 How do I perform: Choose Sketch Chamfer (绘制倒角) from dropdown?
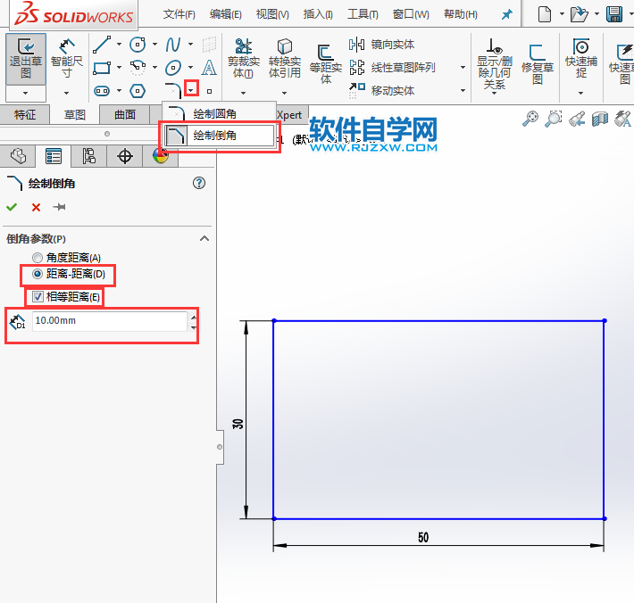point(220,136)
